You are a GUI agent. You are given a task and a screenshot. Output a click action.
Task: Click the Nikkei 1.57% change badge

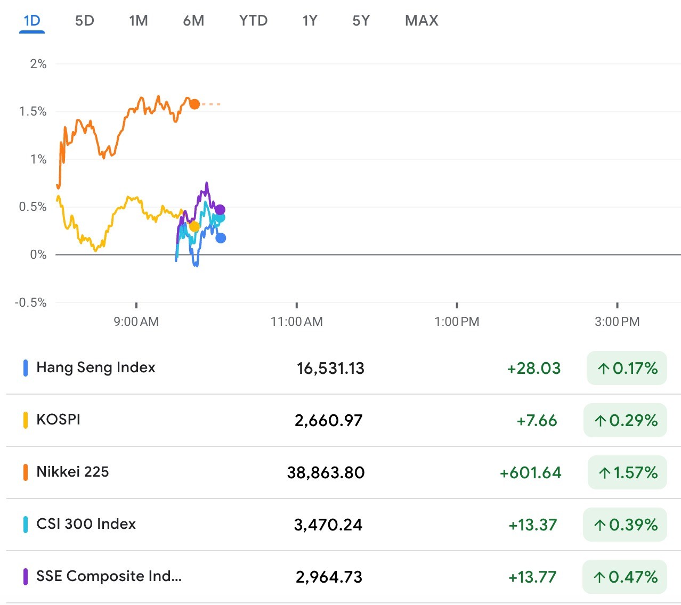(x=627, y=472)
